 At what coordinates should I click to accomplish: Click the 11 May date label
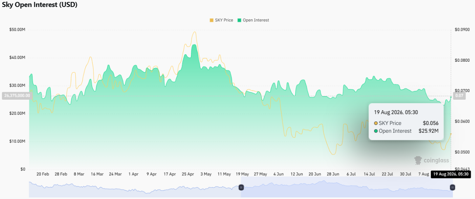(x=224, y=174)
